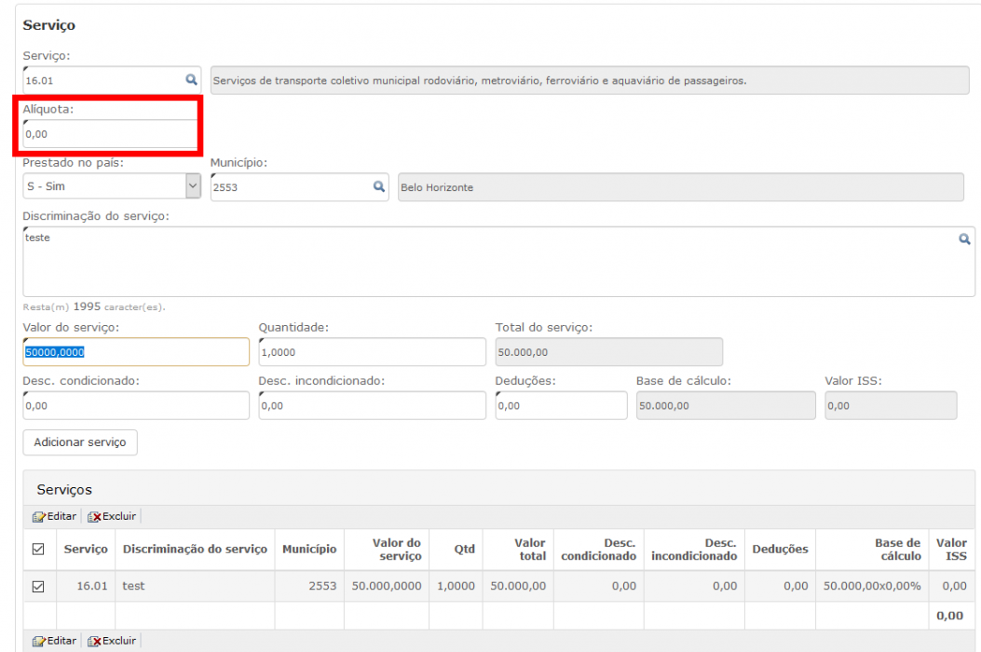Focus the Valor do serviço field
The image size is (981, 652).
point(136,352)
